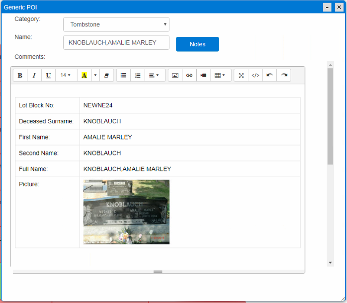
Task: Click the eraser remove-formatting icon
Action: point(107,75)
